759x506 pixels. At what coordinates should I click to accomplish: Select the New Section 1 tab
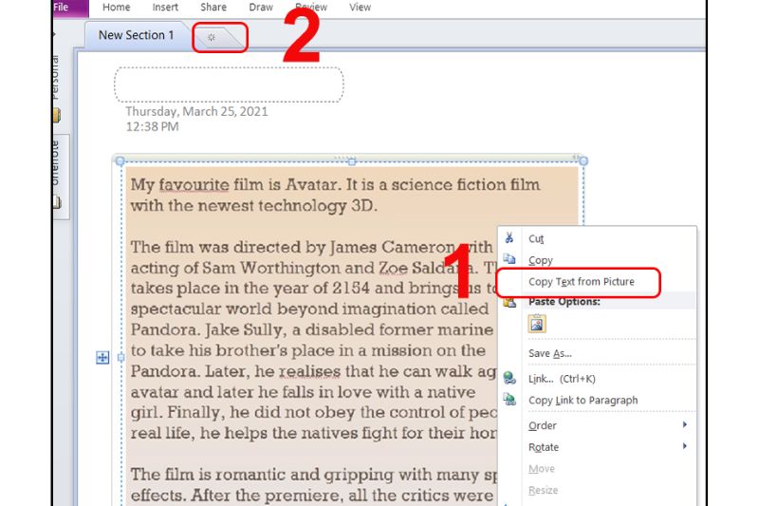tap(136, 35)
